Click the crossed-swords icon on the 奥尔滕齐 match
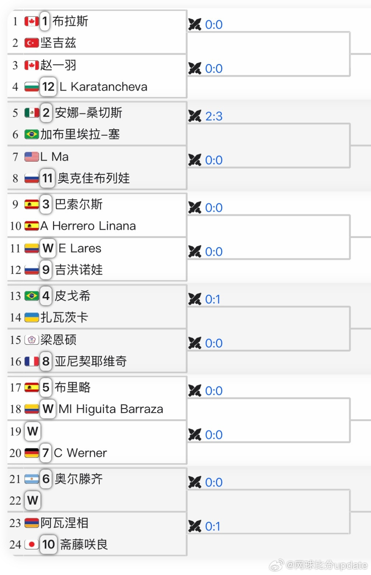371x575 pixels. (195, 482)
